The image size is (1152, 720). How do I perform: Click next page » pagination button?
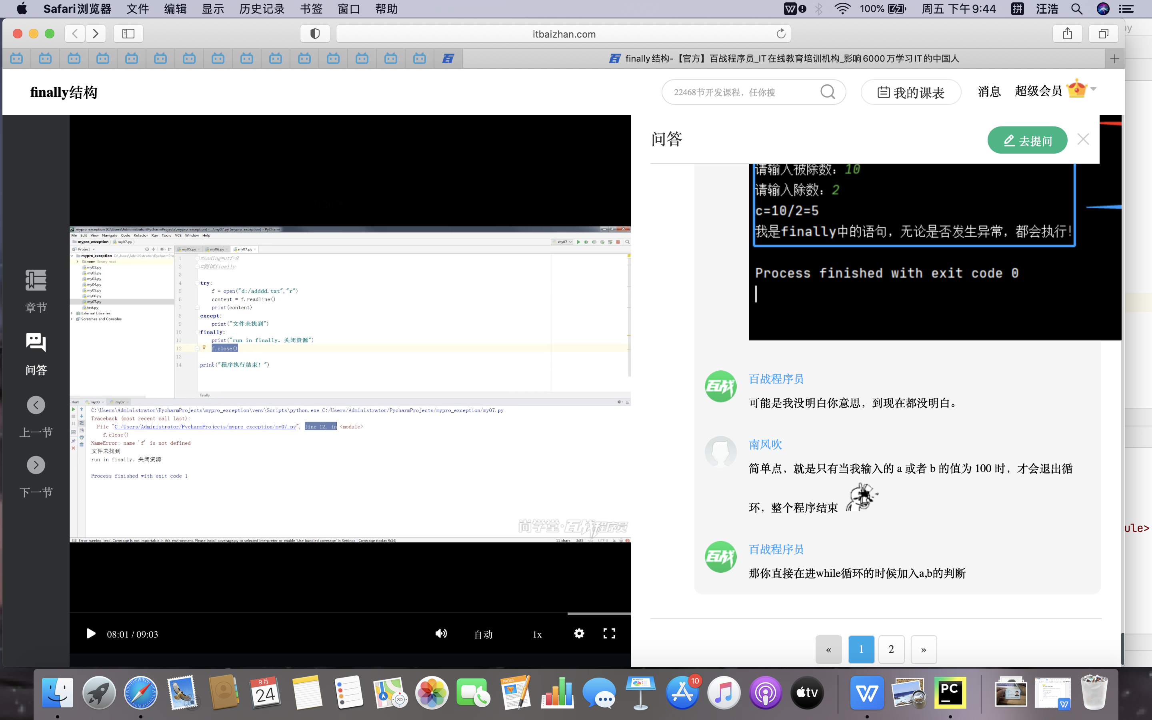click(x=924, y=649)
